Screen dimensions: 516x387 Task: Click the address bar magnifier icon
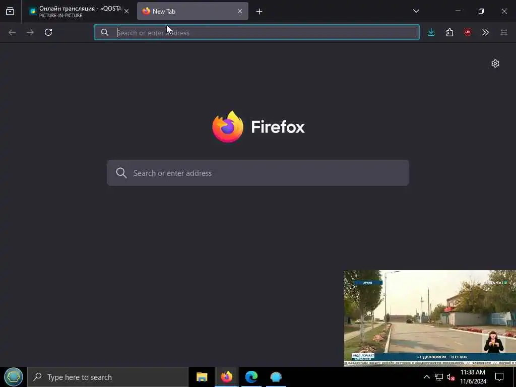(105, 32)
